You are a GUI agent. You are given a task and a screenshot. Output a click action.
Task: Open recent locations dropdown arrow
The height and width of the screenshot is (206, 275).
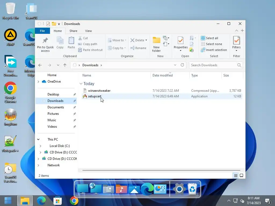(x=58, y=65)
